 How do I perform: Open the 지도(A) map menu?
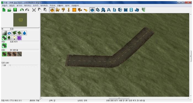pyautogui.click(x=52, y=5)
